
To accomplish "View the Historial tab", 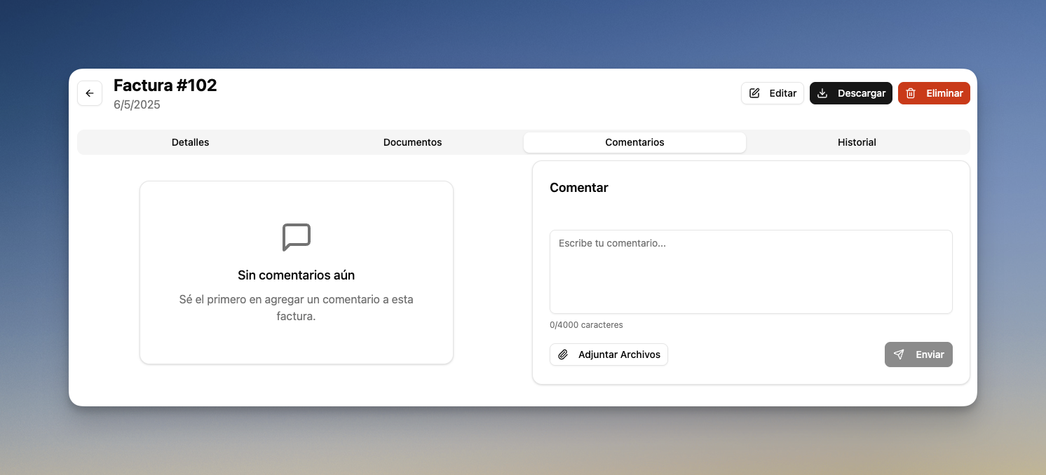I will [857, 142].
